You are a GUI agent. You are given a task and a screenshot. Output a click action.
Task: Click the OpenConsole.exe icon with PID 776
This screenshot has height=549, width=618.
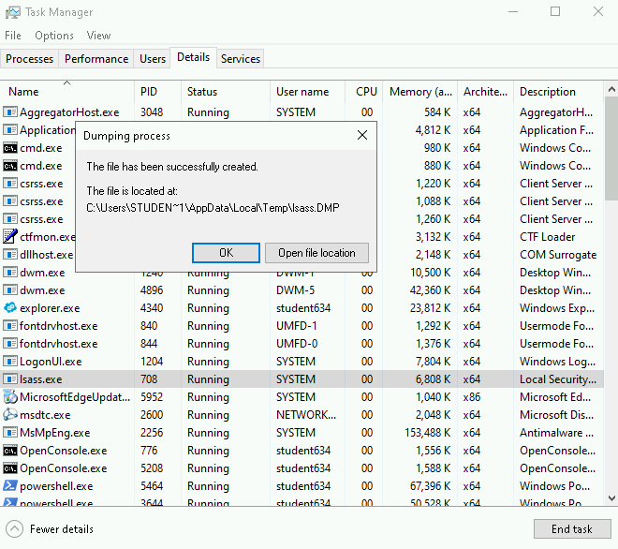10,450
